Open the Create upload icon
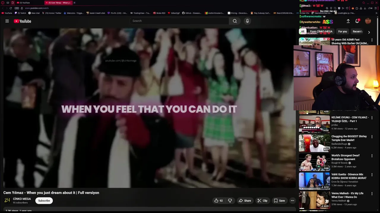 pyautogui.click(x=348, y=21)
